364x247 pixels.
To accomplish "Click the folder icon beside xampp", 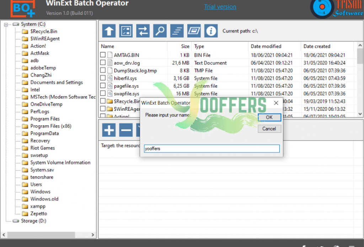I will 25,207.
